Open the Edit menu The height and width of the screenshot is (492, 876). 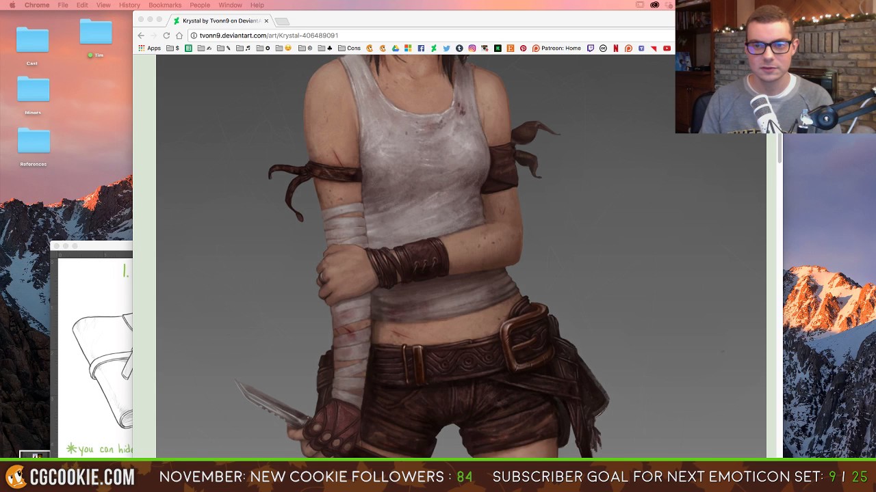[82, 5]
